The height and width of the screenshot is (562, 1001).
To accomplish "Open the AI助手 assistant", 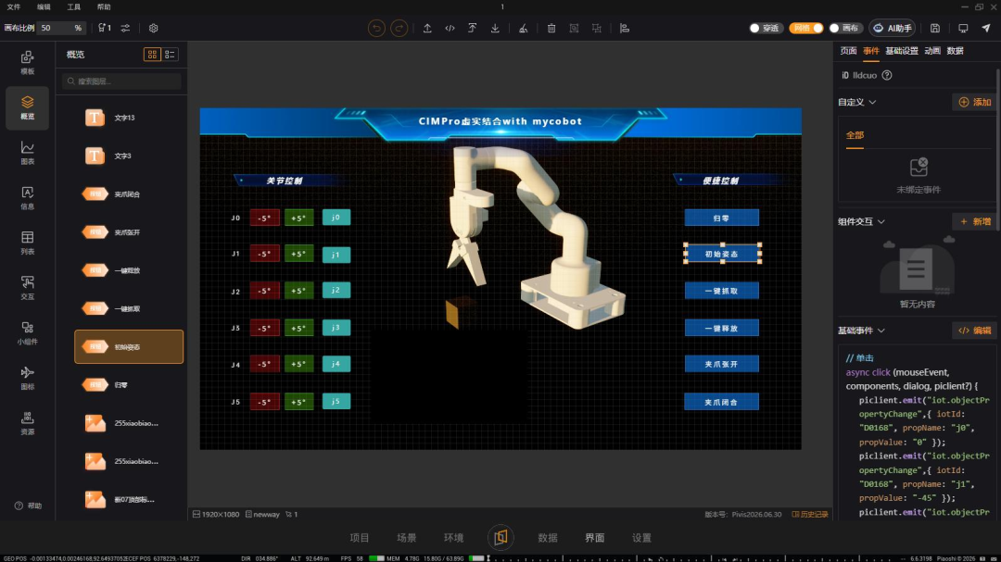I will (x=893, y=28).
